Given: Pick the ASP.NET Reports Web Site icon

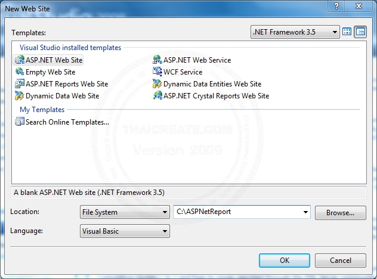Looking at the screenshot, I should pyautogui.click(x=20, y=84).
